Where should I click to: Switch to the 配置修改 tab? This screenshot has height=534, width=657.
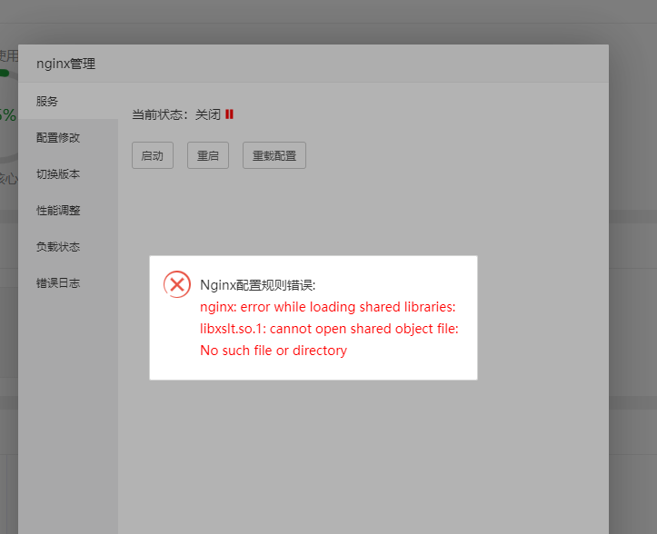68,137
